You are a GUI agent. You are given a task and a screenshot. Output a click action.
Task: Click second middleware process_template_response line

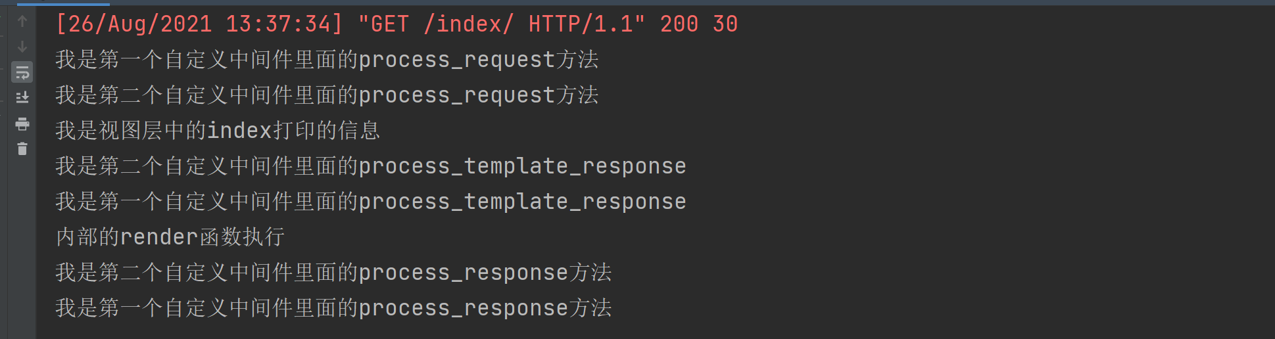[371, 166]
